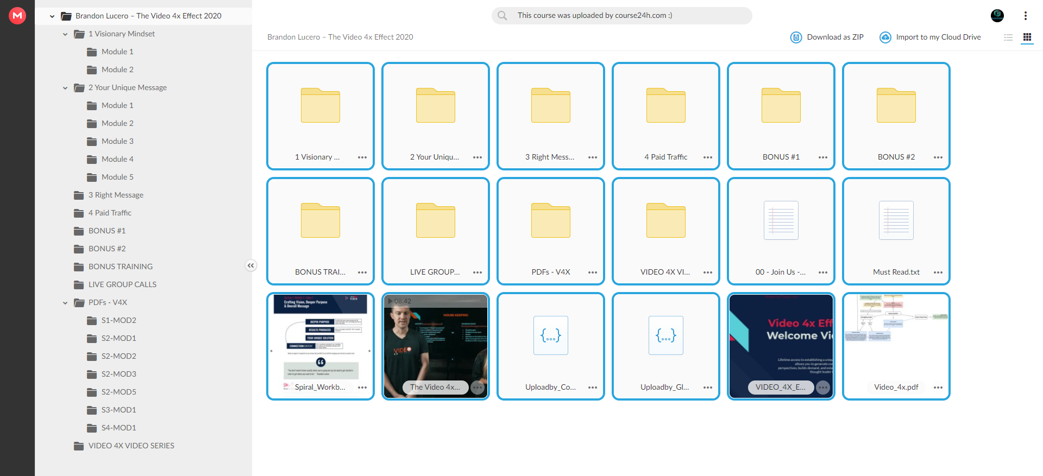Collapse the PDFs - V4X tree folder

(x=65, y=303)
